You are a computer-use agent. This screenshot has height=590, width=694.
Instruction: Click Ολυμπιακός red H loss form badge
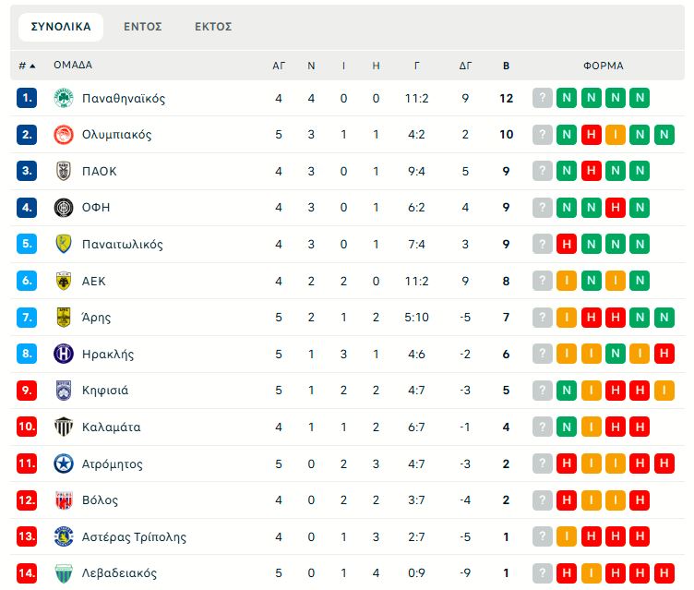pos(591,135)
